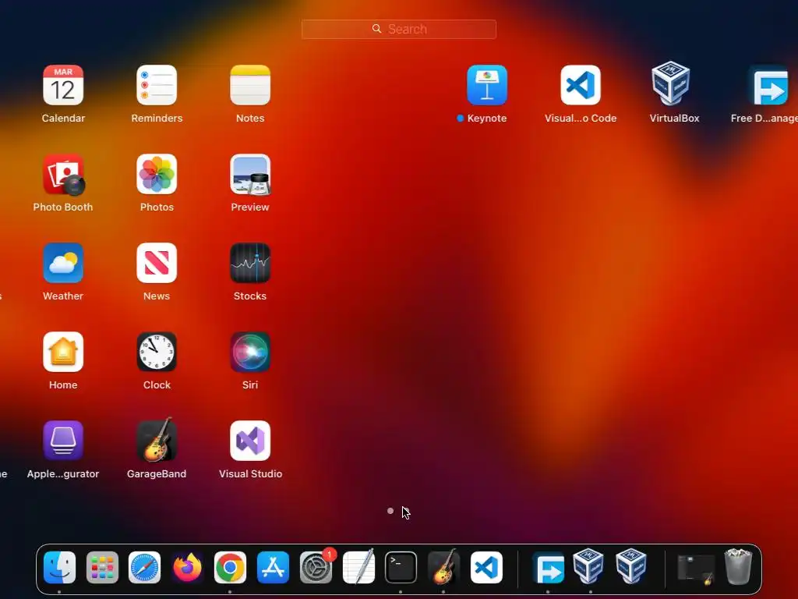Open the Weather app
The image size is (798, 599).
[63, 263]
